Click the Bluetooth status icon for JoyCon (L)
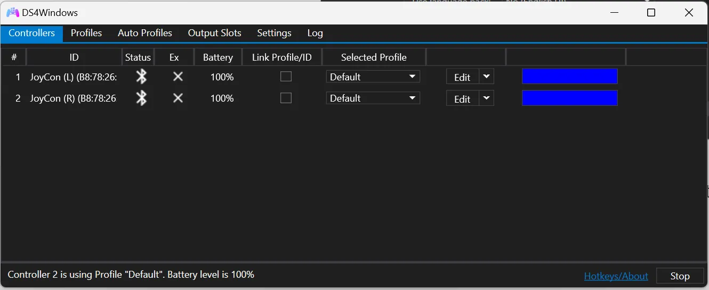 pos(141,77)
